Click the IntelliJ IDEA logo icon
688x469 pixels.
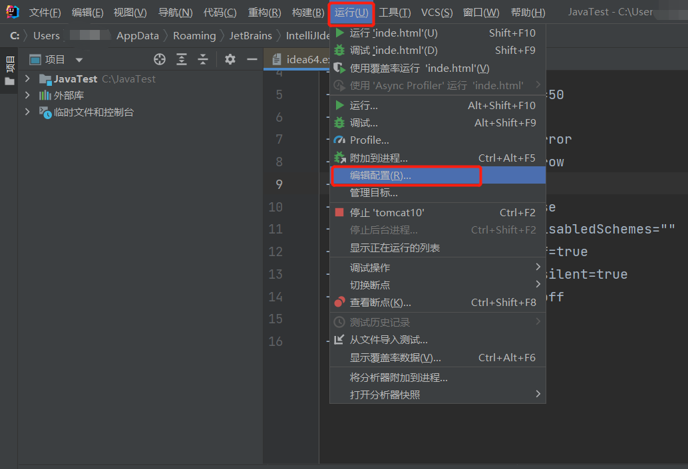(12, 12)
